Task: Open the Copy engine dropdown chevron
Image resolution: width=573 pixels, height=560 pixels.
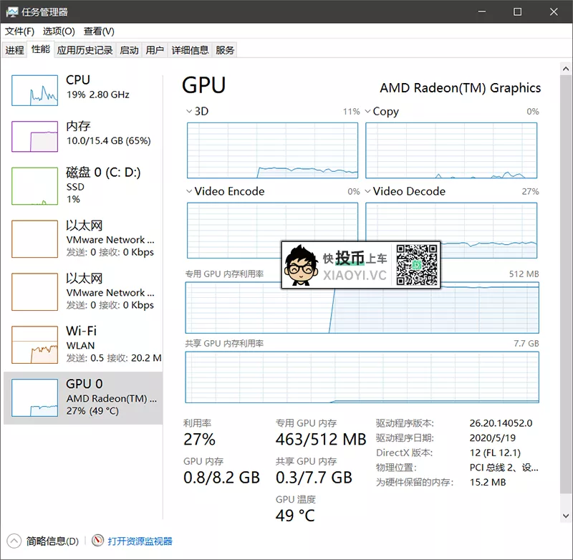Action: [367, 112]
